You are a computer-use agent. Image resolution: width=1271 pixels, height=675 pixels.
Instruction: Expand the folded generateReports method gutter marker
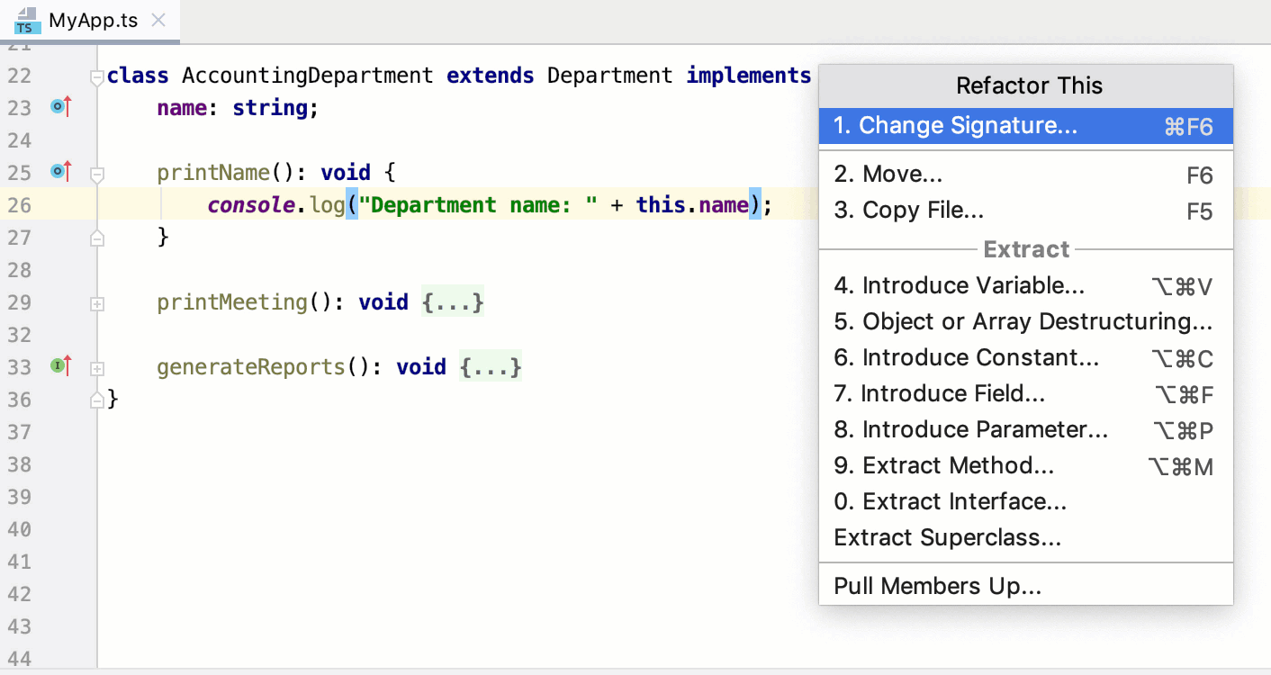pos(97,369)
